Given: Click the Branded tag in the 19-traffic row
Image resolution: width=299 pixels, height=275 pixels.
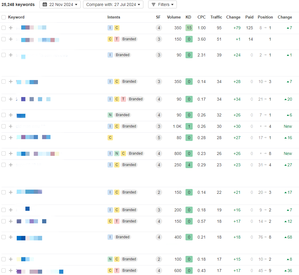Looking at the screenshot, I should click(129, 210).
